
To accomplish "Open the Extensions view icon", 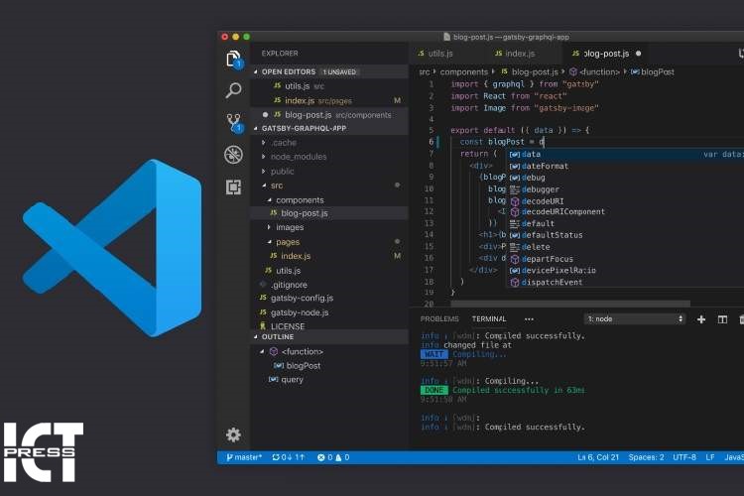I will (x=233, y=186).
